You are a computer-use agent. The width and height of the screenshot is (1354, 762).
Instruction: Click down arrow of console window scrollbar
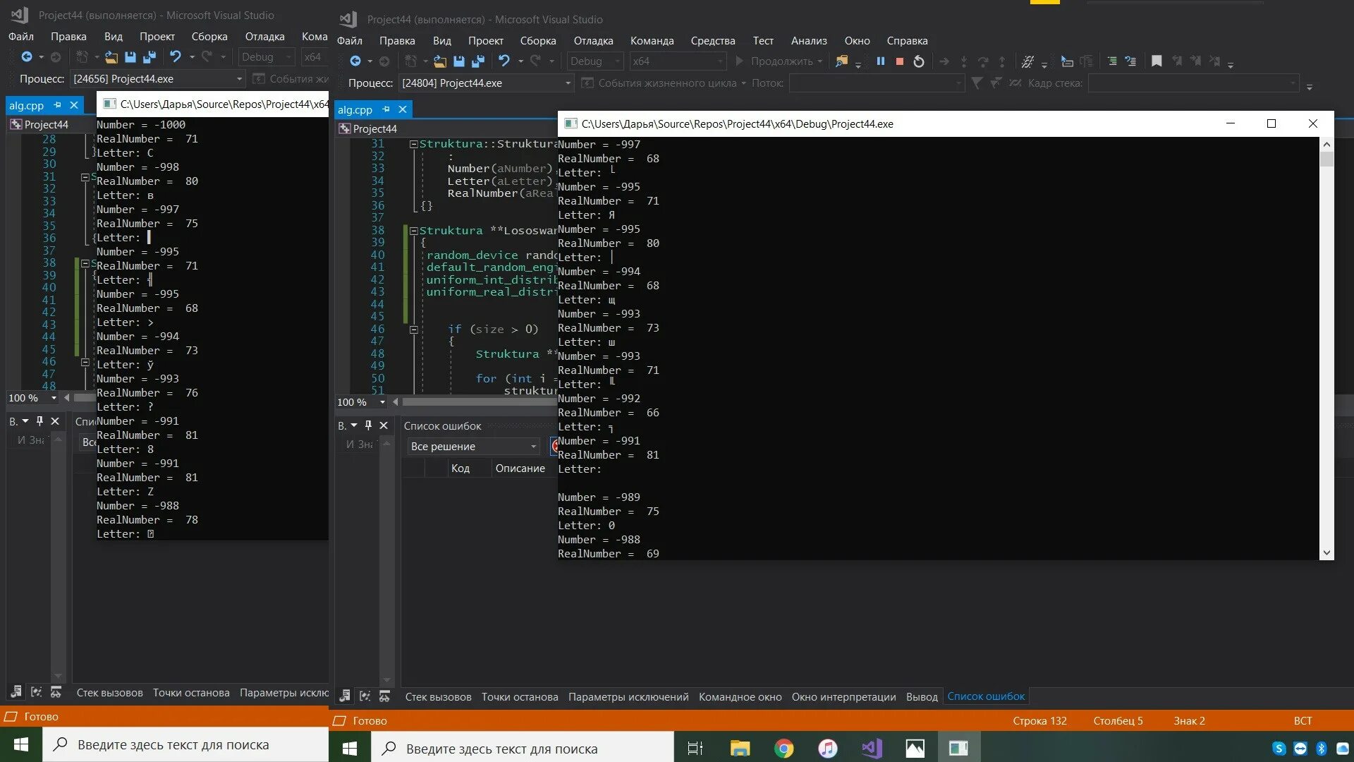[1326, 553]
